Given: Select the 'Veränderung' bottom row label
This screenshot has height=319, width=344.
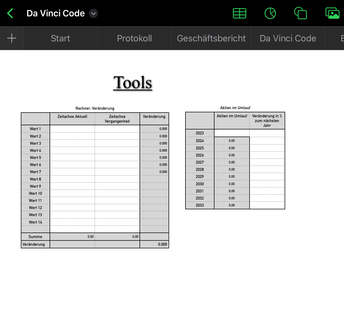Looking at the screenshot, I should coord(35,244).
